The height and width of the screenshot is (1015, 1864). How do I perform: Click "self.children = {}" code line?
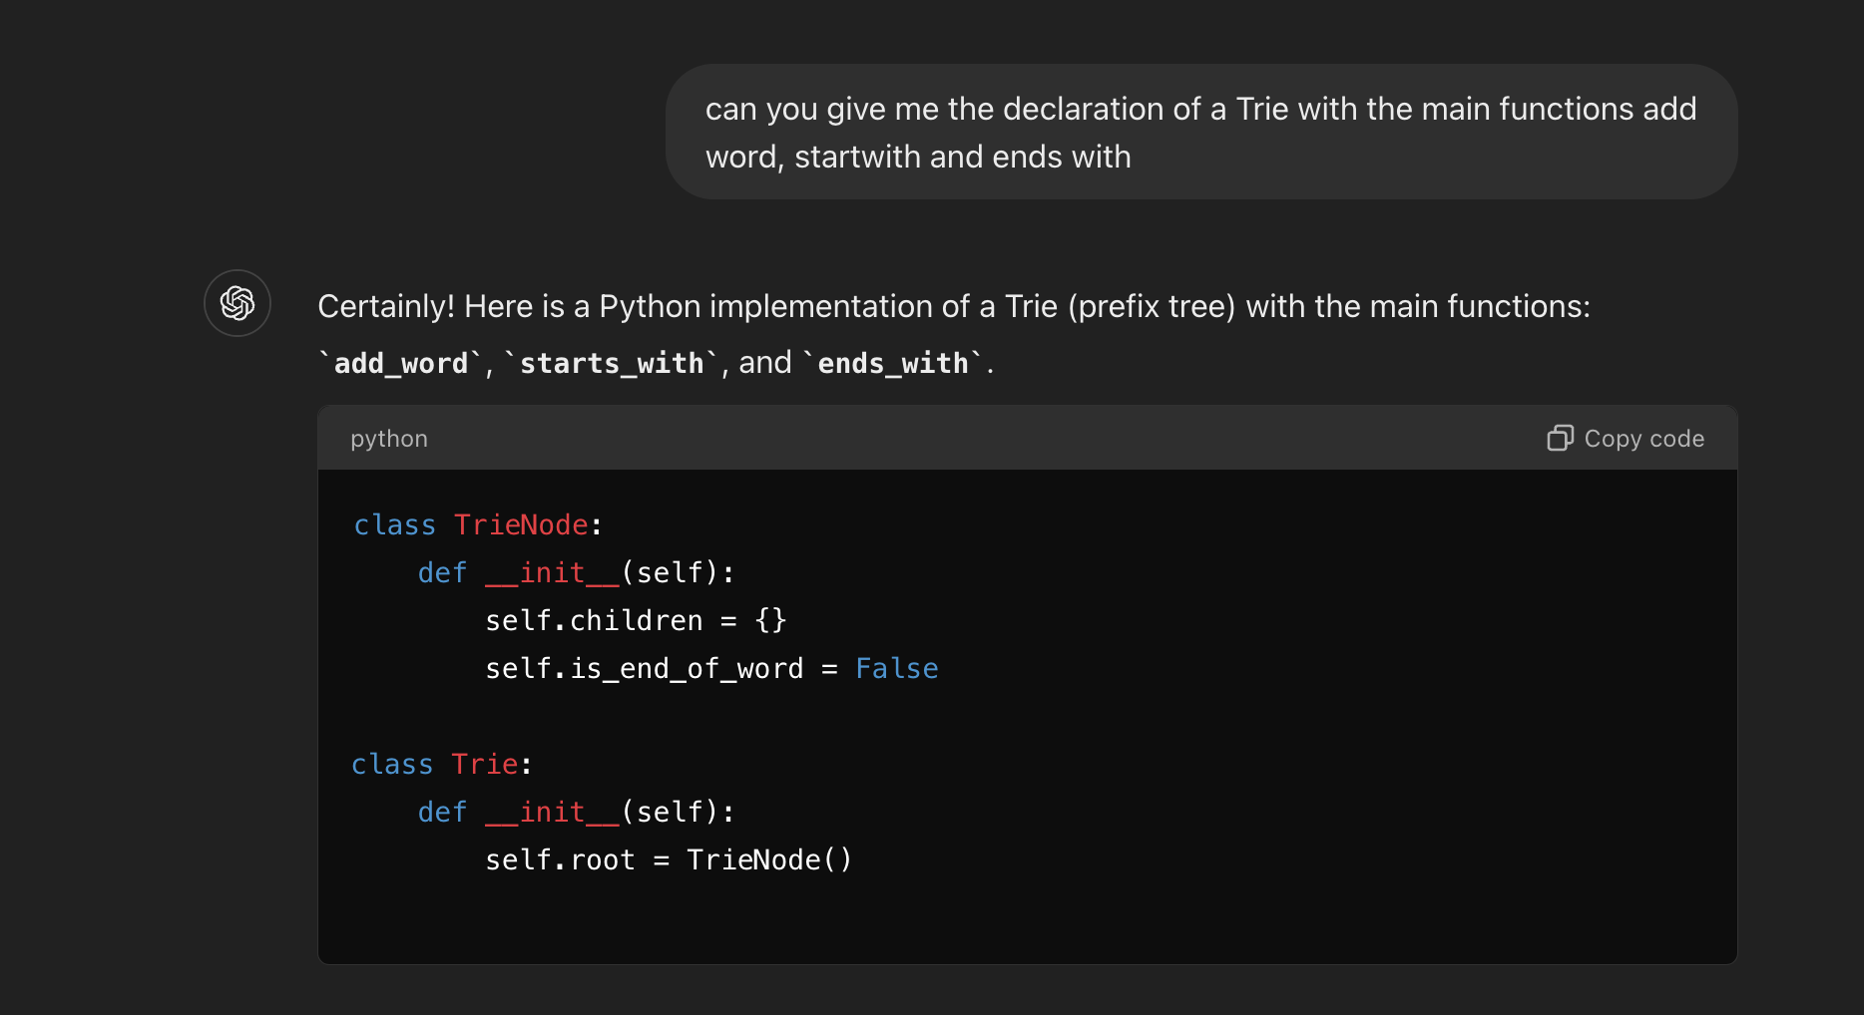pyautogui.click(x=636, y=620)
